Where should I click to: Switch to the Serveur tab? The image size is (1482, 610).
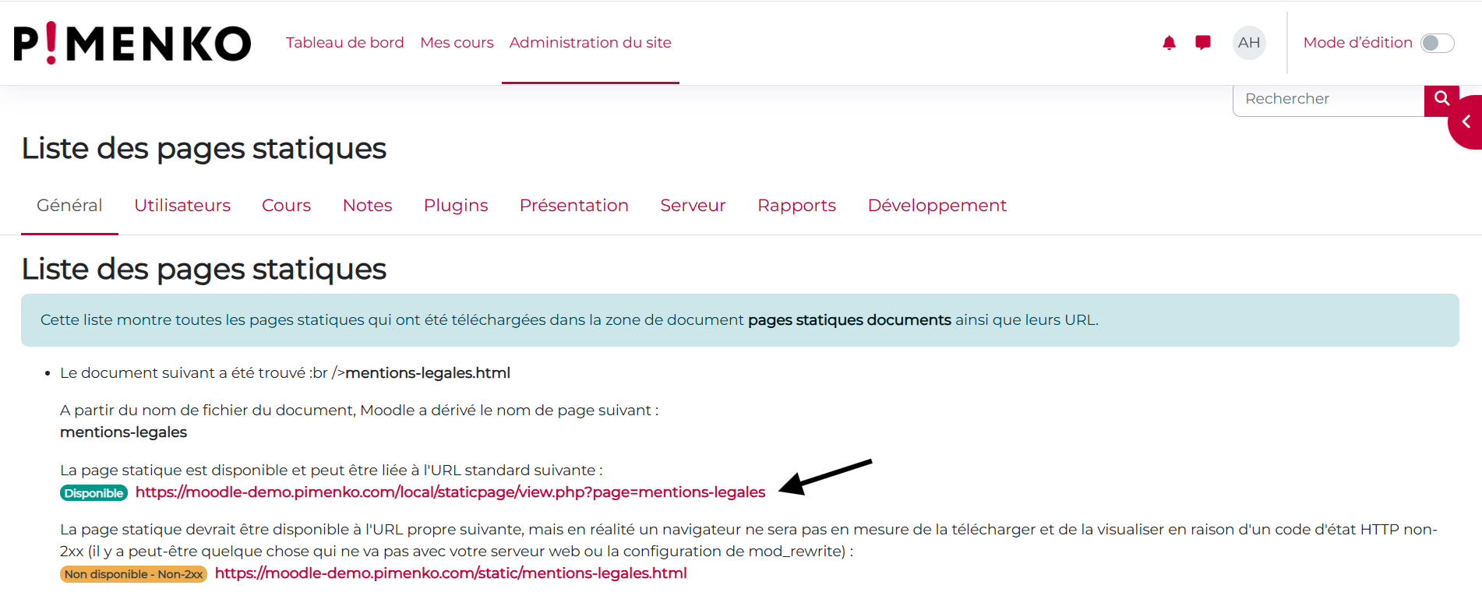[693, 206]
